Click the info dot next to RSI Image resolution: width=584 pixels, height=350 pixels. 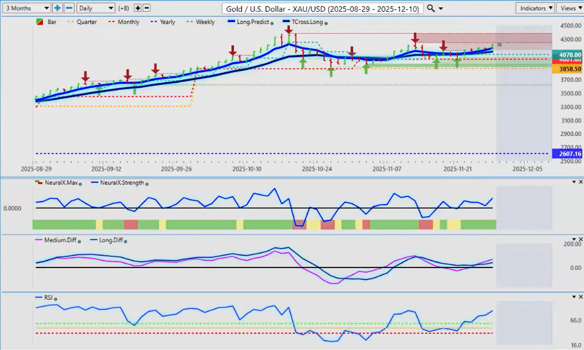tap(55, 299)
